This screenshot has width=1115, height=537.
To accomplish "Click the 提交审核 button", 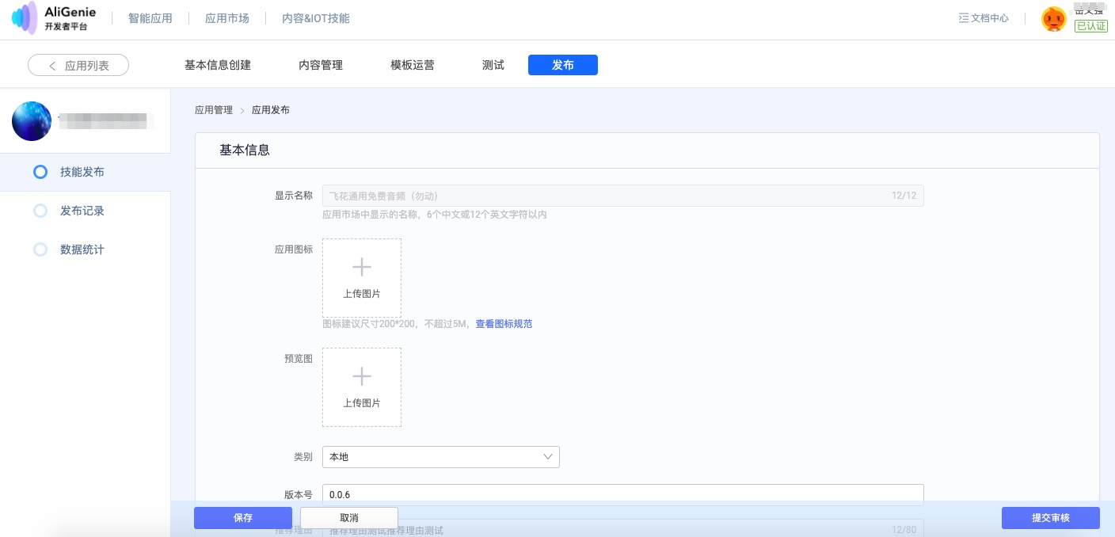I will (x=1051, y=518).
